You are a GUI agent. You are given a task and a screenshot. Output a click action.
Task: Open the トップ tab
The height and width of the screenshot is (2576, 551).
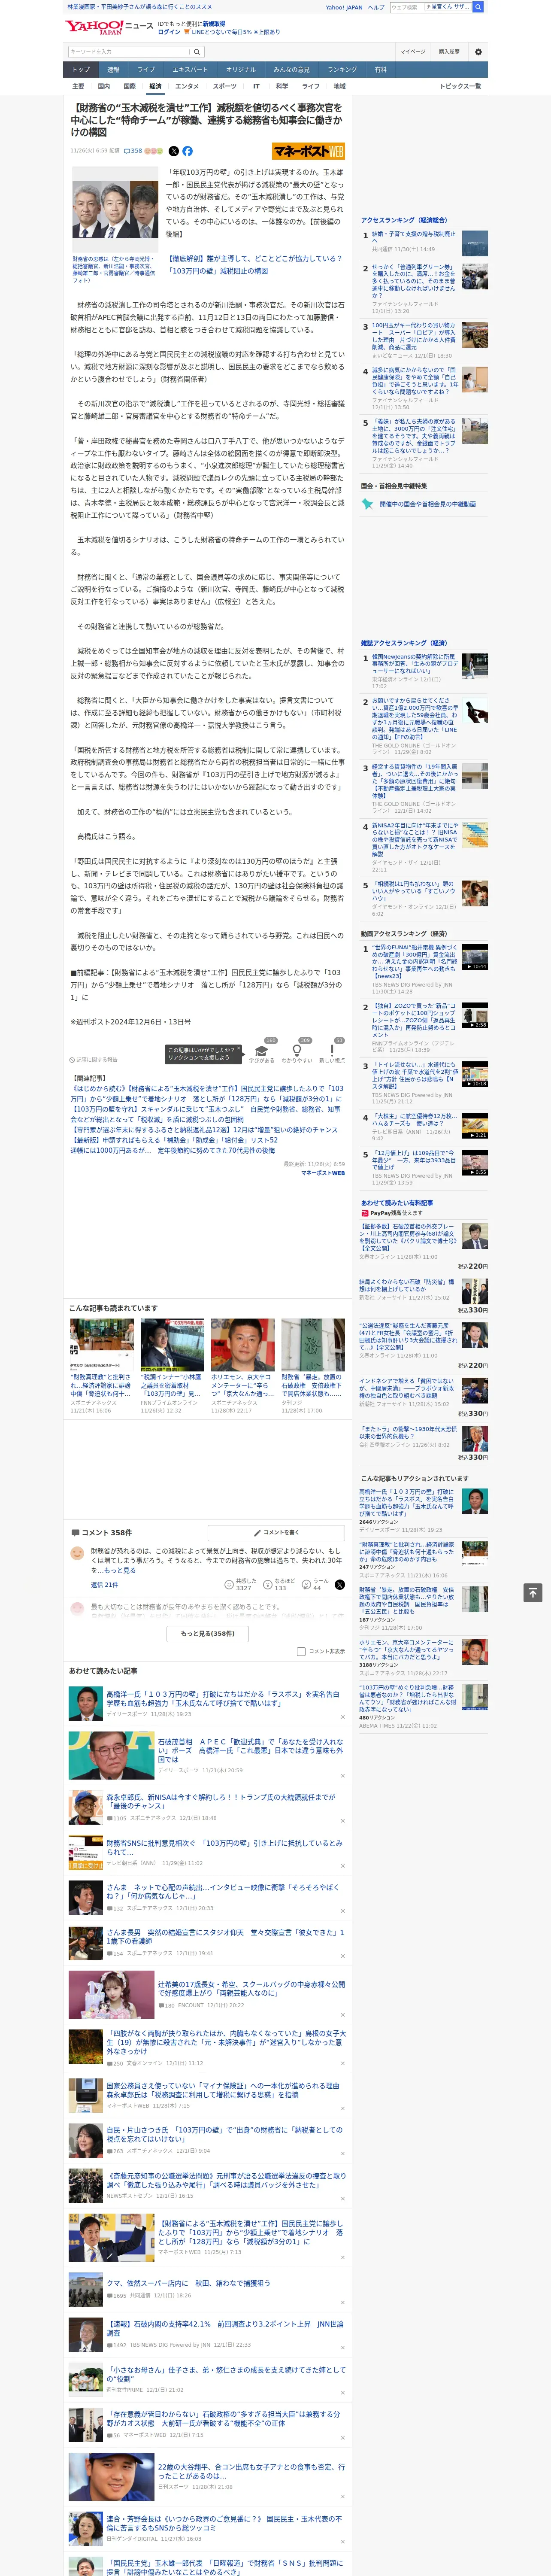(x=81, y=69)
